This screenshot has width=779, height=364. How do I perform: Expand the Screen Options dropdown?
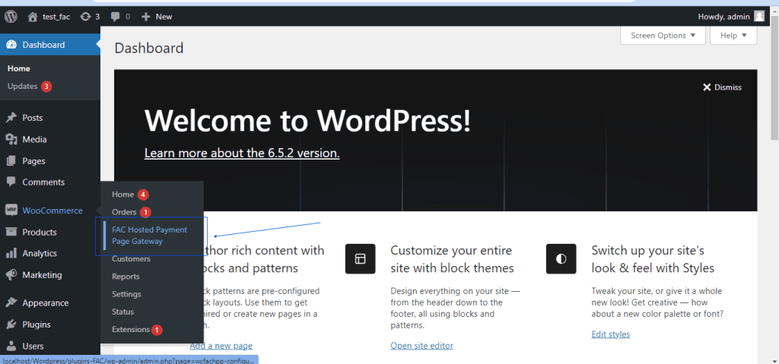663,36
